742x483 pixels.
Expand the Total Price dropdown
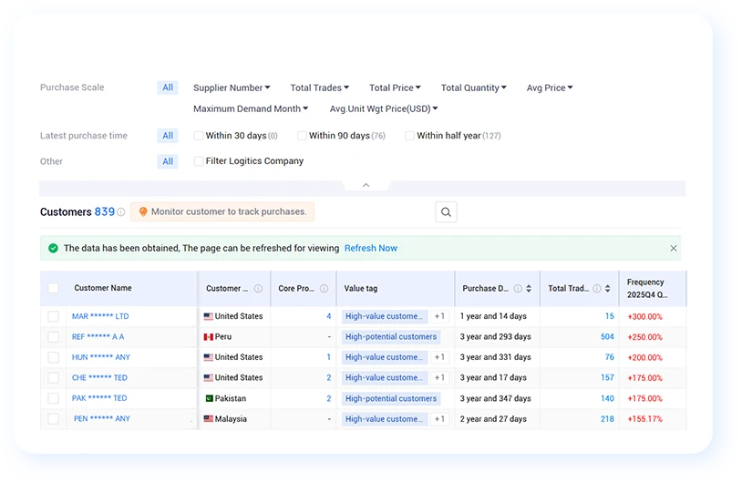(x=395, y=87)
